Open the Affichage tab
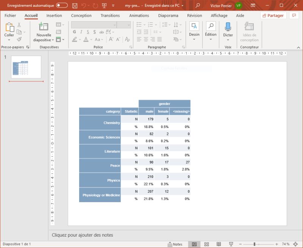The image size is (303, 248). pos(219,16)
